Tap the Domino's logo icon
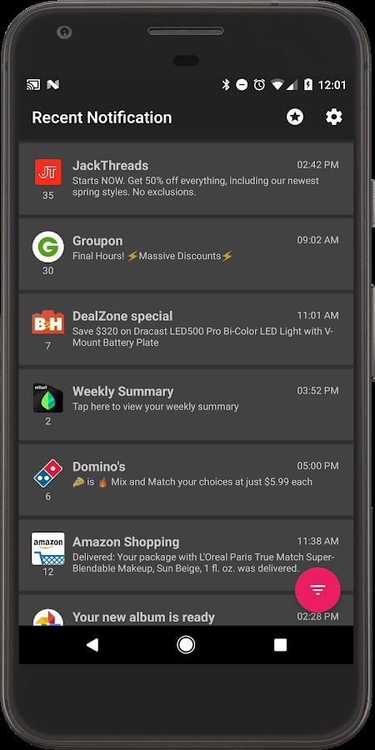The height and width of the screenshot is (750, 375). [47, 473]
